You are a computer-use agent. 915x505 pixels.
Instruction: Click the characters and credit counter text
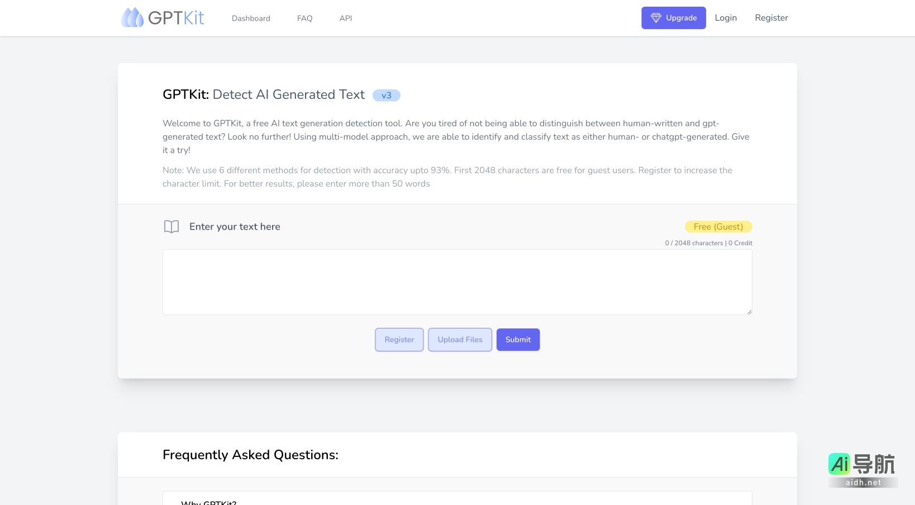click(x=708, y=243)
